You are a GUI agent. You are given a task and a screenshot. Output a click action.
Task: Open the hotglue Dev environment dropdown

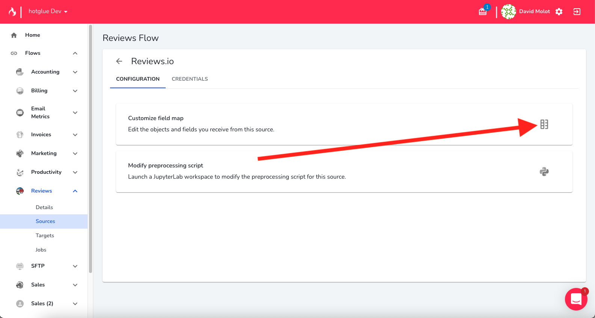click(48, 11)
